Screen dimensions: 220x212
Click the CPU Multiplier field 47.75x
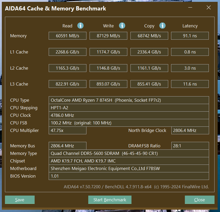[67, 130]
